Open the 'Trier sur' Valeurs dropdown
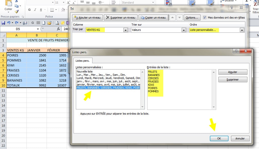The image size is (259, 149). coord(184,30)
